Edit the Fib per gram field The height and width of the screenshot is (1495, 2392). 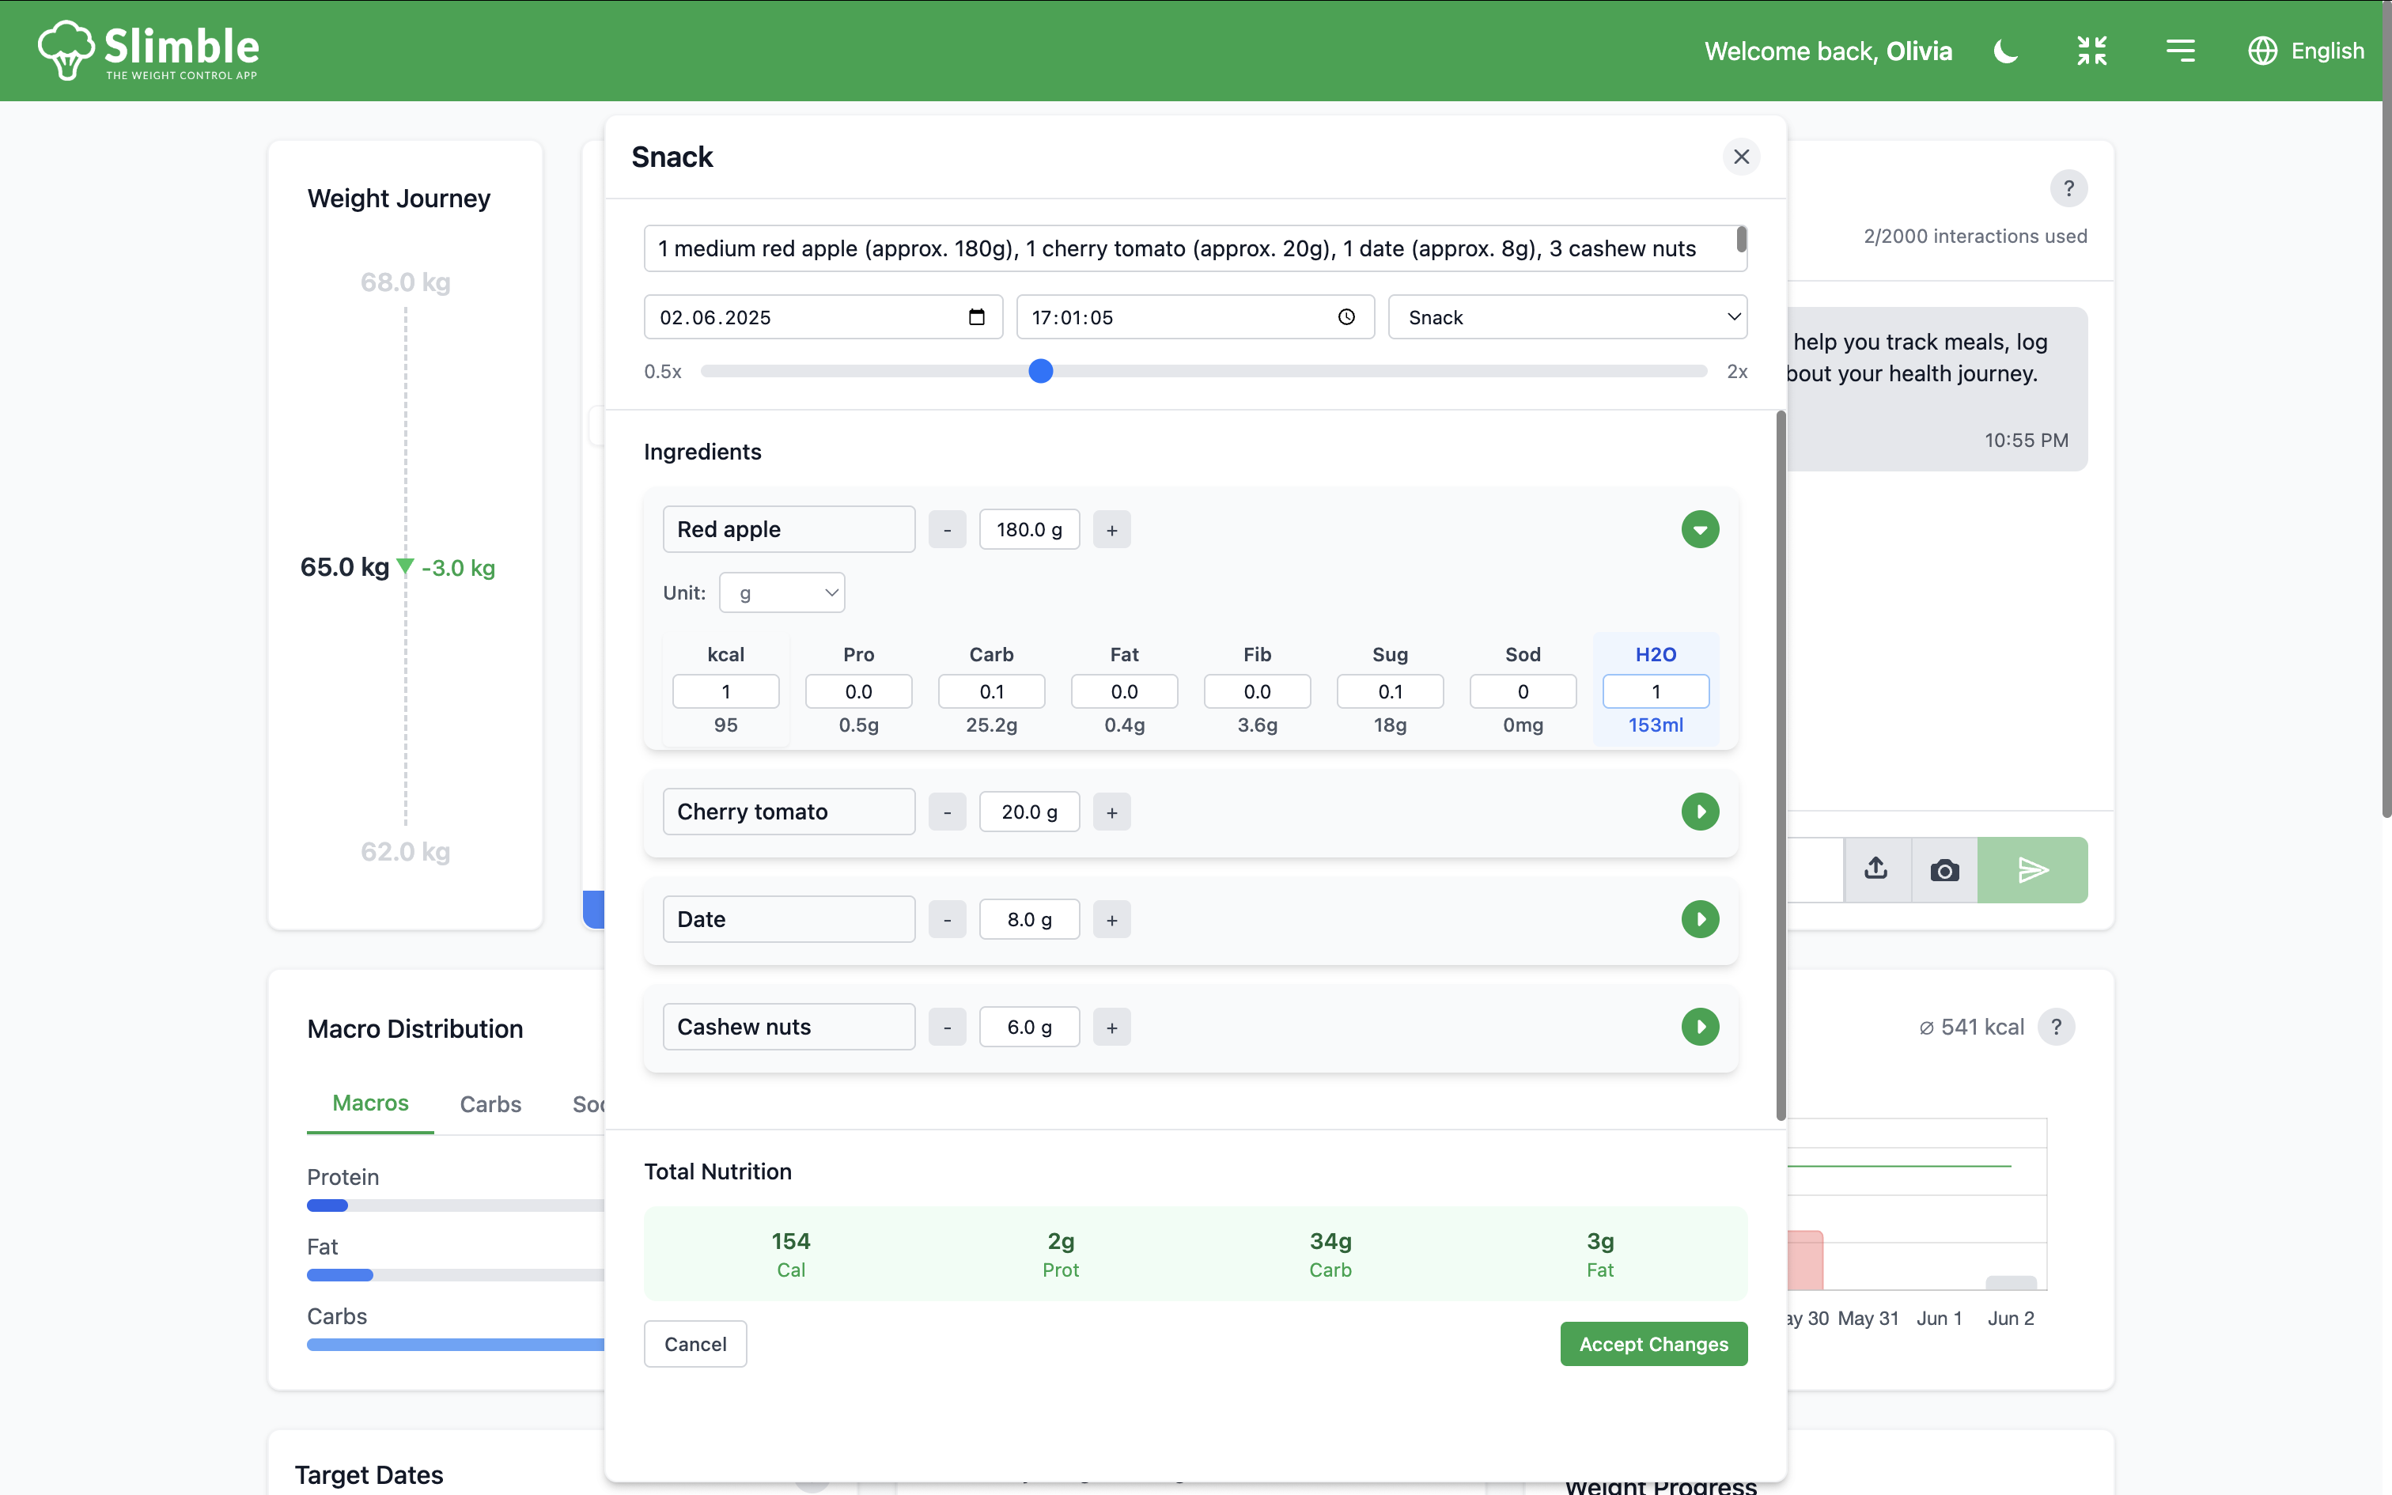point(1257,691)
